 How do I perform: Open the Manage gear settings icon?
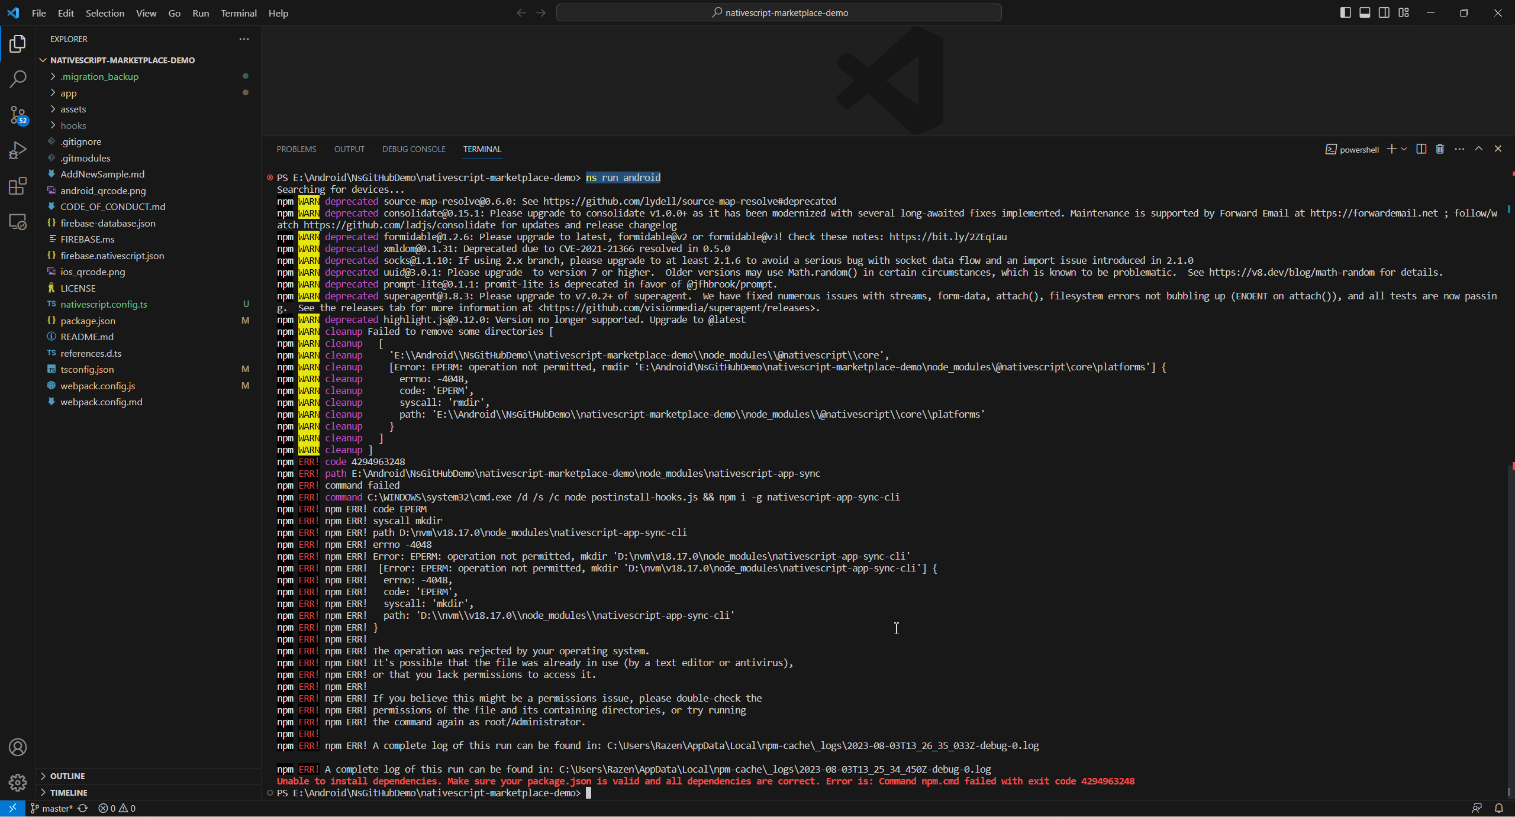tap(18, 783)
